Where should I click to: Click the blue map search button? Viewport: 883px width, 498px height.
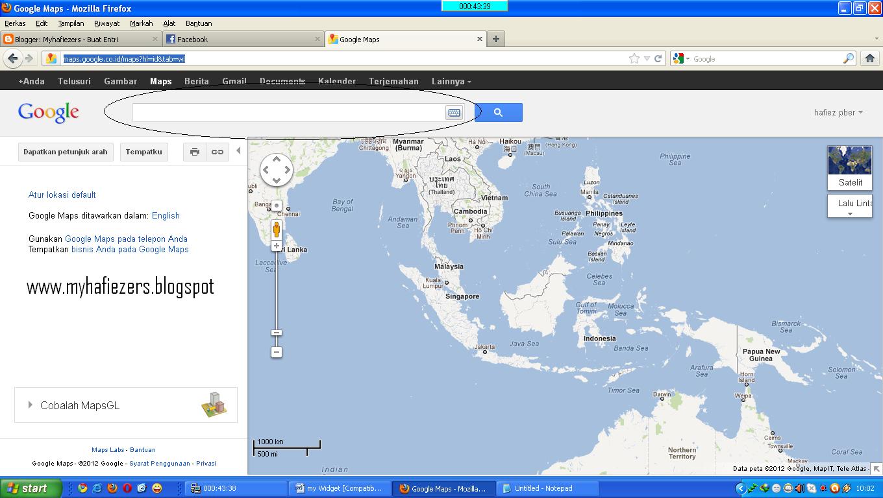(x=498, y=112)
